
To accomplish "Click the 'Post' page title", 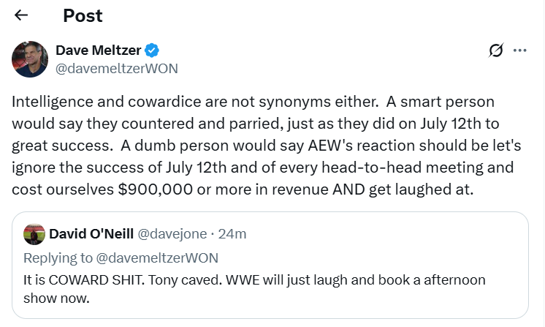I will [83, 15].
